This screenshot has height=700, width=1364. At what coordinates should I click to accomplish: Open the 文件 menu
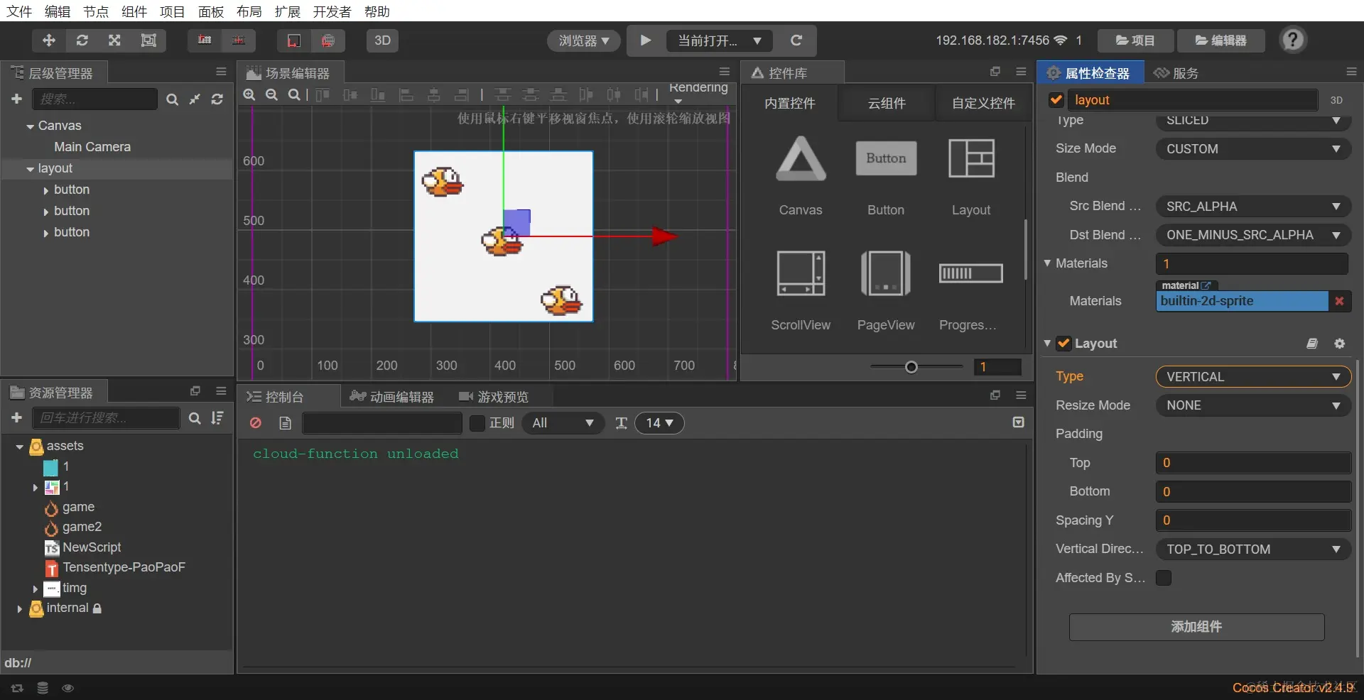(19, 11)
